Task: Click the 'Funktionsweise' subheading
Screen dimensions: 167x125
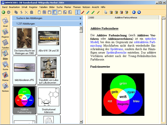Action: tap(100, 66)
